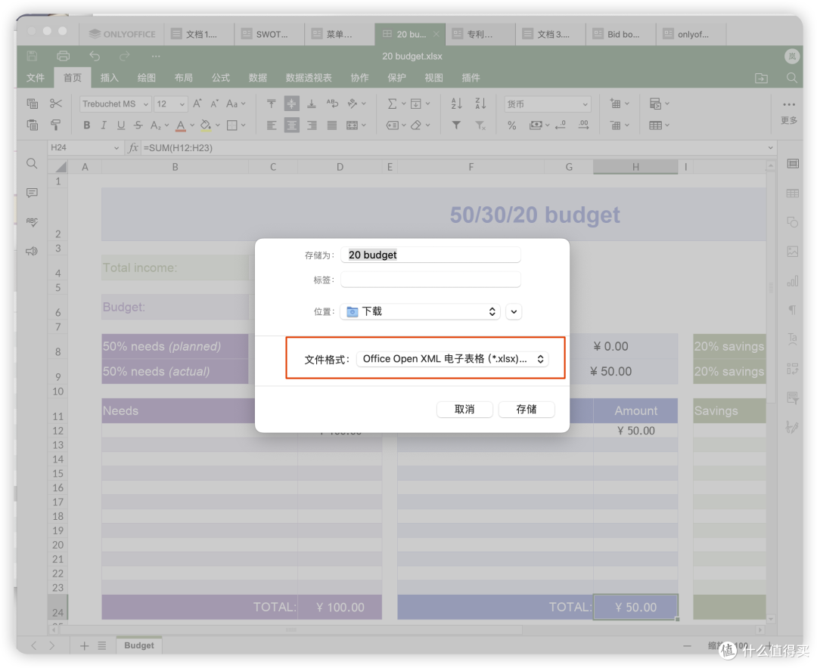This screenshot has width=817, height=668.
Task: Switch to the 数据透视表 tab
Action: (309, 78)
